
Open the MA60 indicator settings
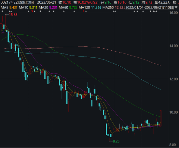tap(68, 8)
